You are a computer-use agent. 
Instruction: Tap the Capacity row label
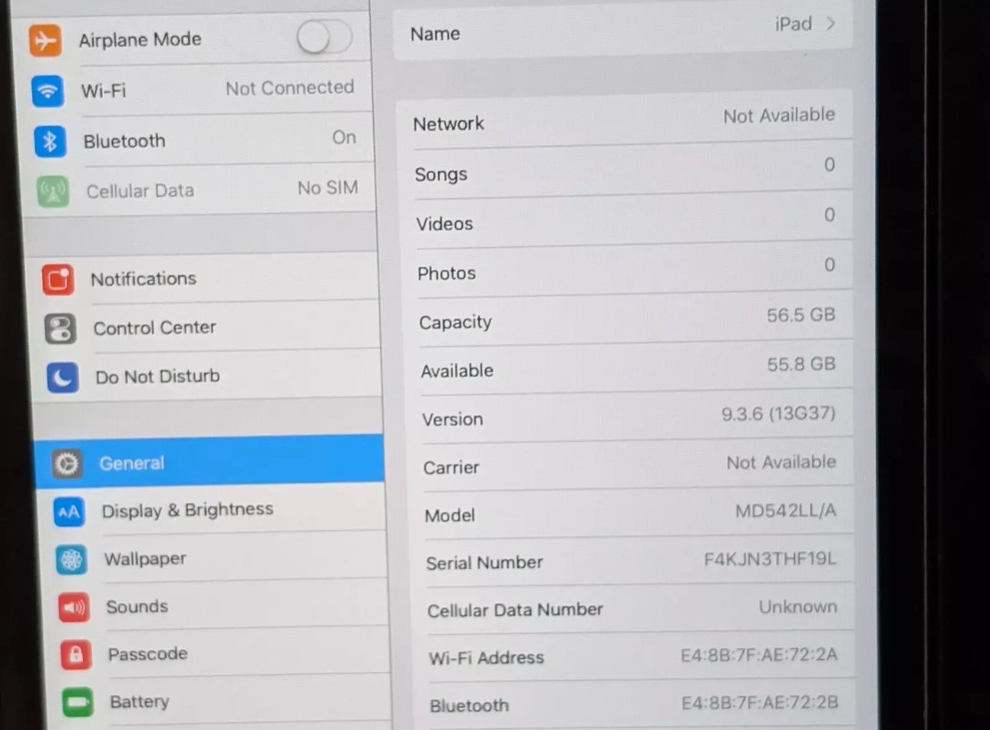pyautogui.click(x=455, y=323)
